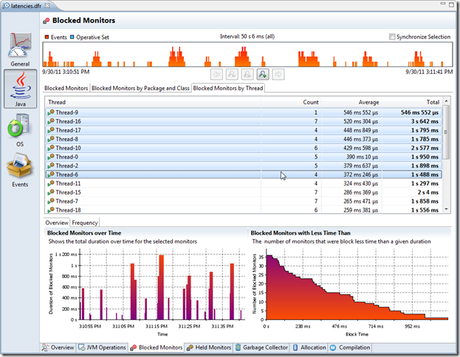Click the 2 s 577 ms total value

click(x=425, y=148)
